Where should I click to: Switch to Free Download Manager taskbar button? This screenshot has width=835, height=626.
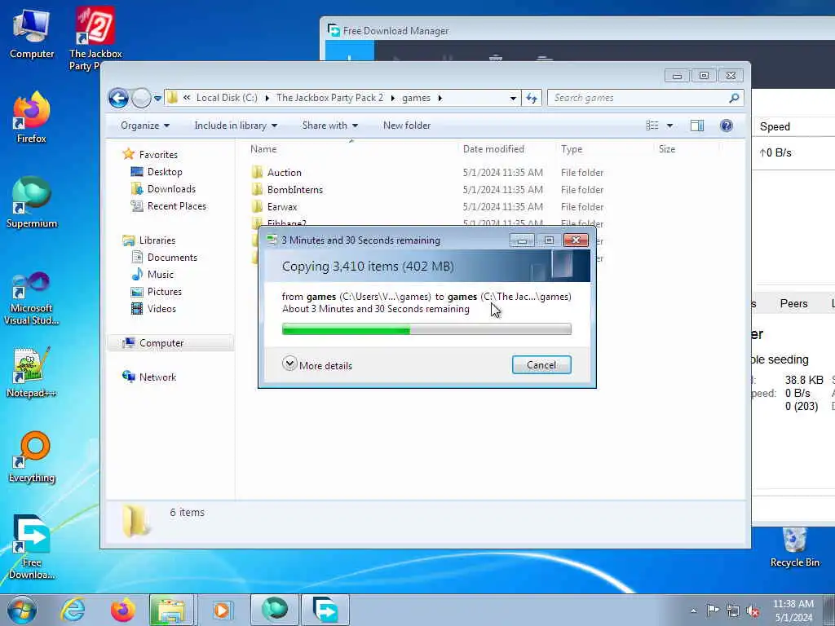(x=325, y=610)
